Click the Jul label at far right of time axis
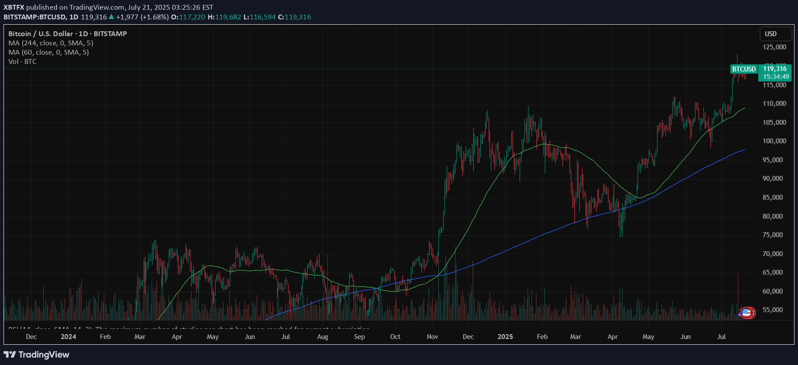 pos(722,337)
